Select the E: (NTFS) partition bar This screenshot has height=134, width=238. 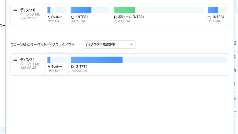(149, 60)
